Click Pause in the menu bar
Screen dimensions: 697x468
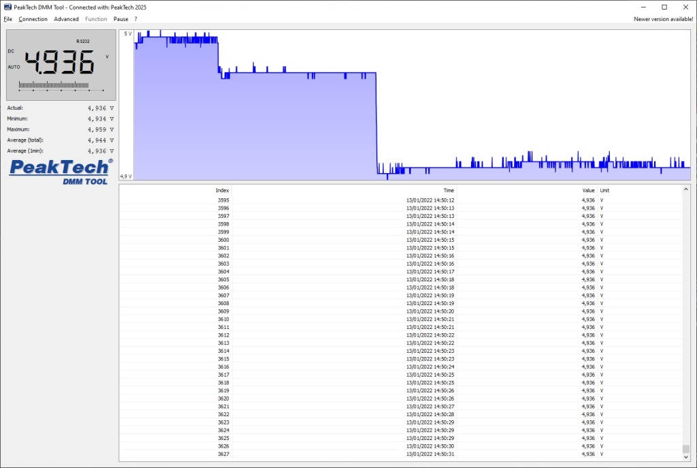pos(120,19)
